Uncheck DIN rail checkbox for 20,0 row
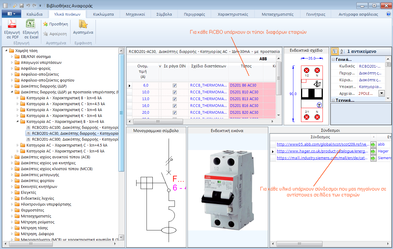Viewport: 393px width, 249px height. pyautogui.click(x=175, y=113)
